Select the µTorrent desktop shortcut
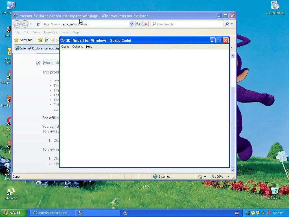 11,194
